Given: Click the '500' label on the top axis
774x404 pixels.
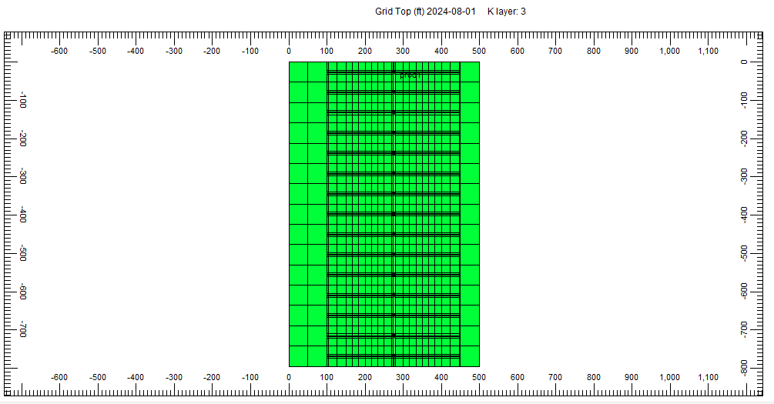Looking at the screenshot, I should [479, 52].
